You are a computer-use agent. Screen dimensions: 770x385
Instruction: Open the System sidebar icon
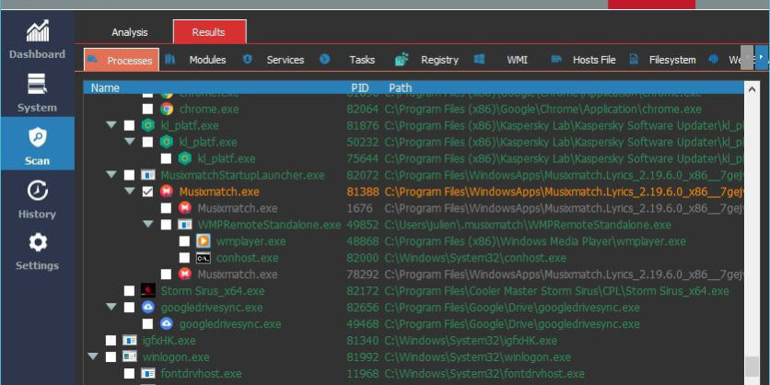(37, 87)
